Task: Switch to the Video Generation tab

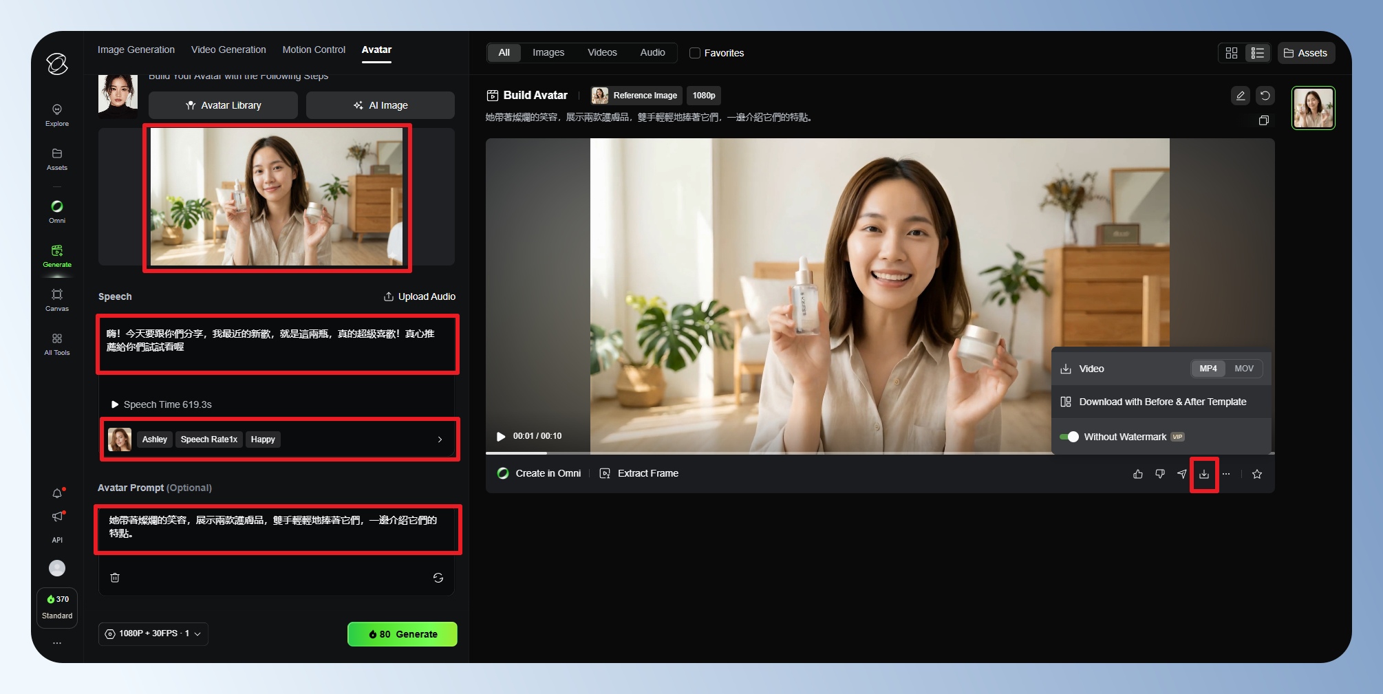Action: pos(228,50)
